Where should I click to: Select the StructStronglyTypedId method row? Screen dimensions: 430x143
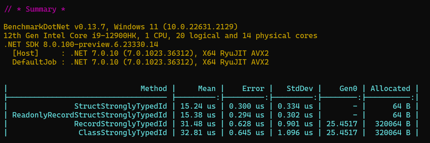[x=120, y=106]
